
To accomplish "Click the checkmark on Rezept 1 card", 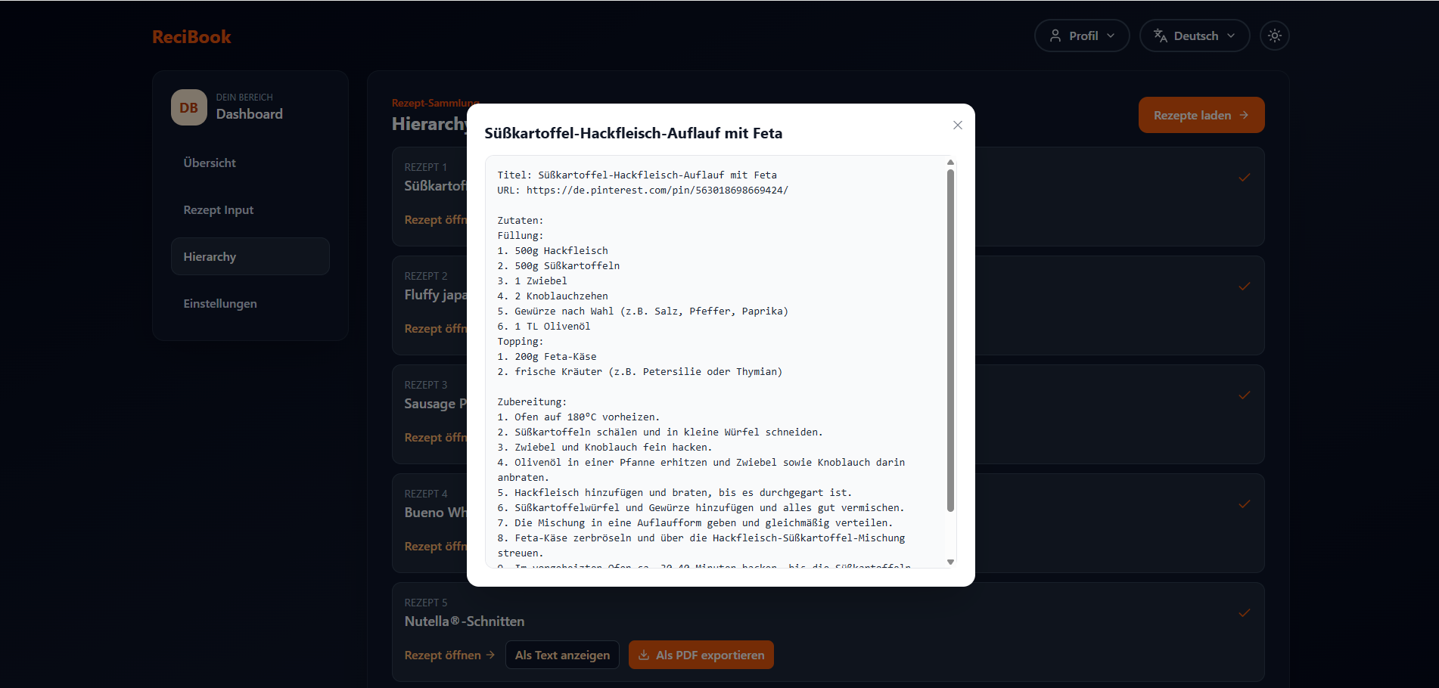I will tap(1244, 178).
